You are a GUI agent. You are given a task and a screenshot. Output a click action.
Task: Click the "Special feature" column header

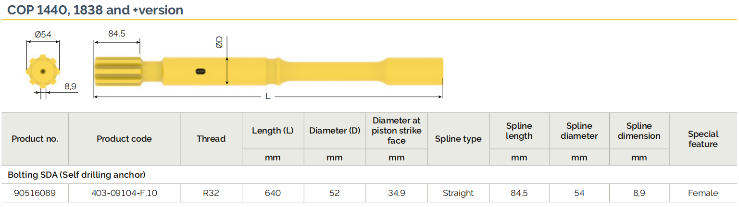(x=702, y=139)
